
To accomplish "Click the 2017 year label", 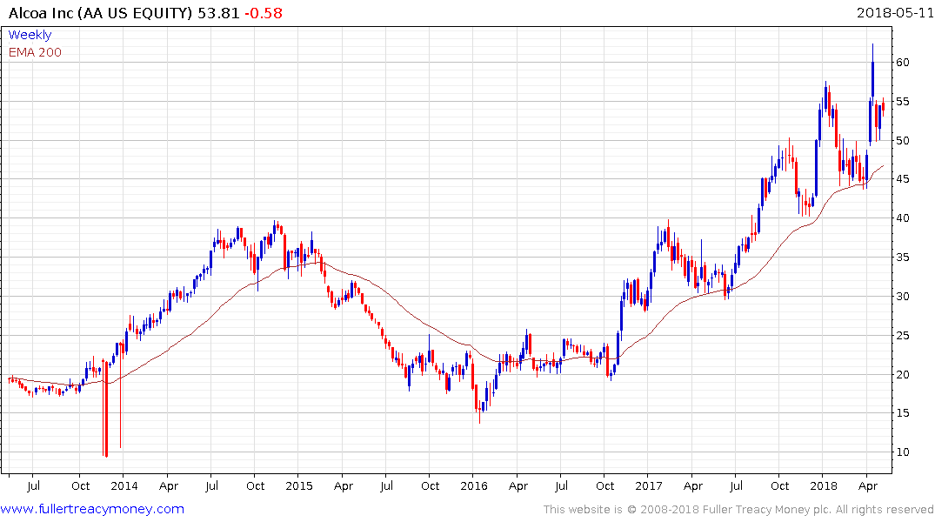I will tap(649, 486).
